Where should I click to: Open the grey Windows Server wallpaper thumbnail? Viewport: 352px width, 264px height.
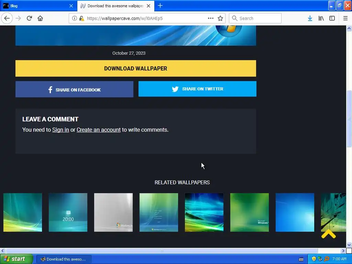(x=113, y=212)
